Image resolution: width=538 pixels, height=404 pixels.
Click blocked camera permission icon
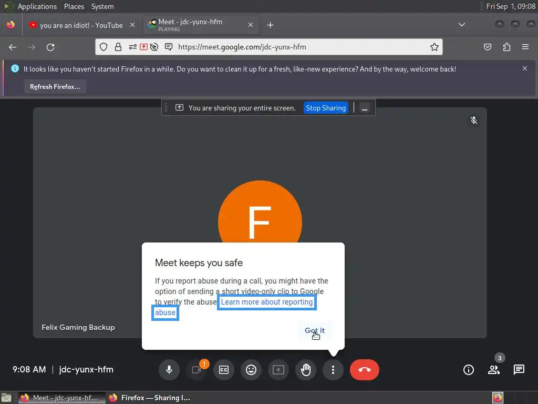point(154,47)
